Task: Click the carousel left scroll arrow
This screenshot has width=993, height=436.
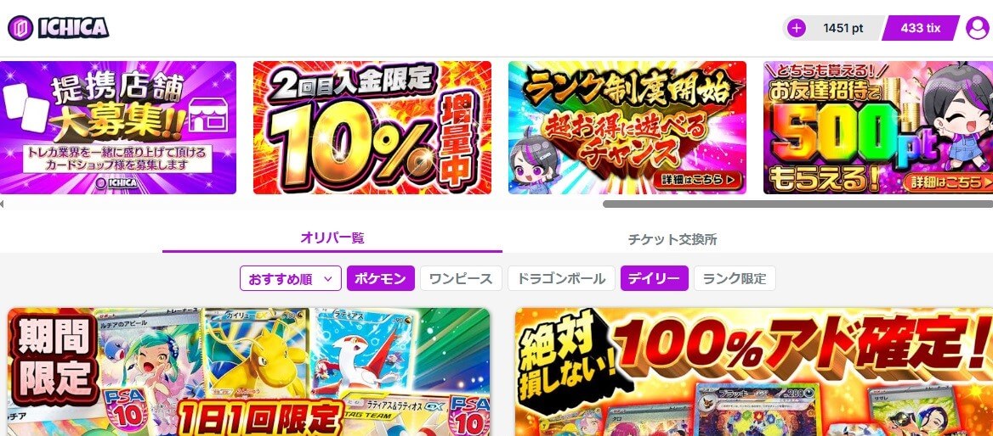Action: 3,204
